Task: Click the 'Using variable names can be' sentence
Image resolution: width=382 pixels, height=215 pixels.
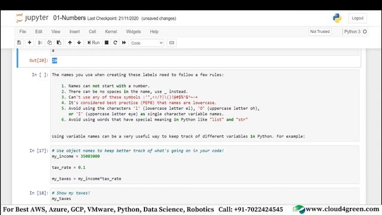Action: click(178, 136)
